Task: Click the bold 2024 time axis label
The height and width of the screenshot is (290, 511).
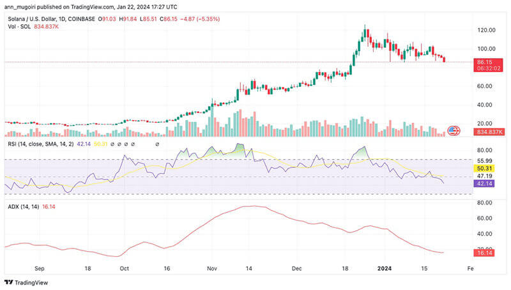Action: [385, 268]
